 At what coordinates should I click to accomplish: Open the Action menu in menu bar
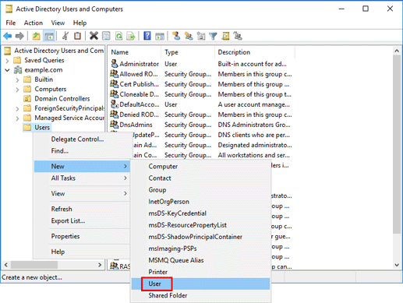tap(34, 23)
